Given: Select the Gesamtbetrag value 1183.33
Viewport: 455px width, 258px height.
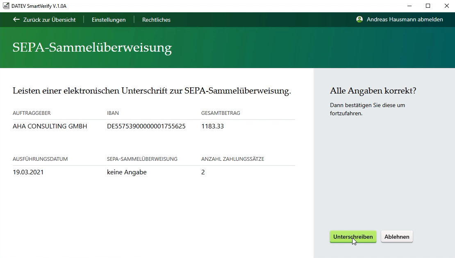Looking at the screenshot, I should click(212, 126).
